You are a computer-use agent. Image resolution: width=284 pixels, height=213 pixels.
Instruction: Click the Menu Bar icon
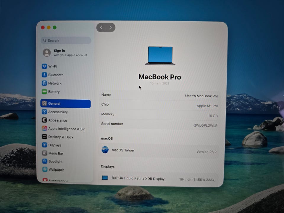coord(45,153)
